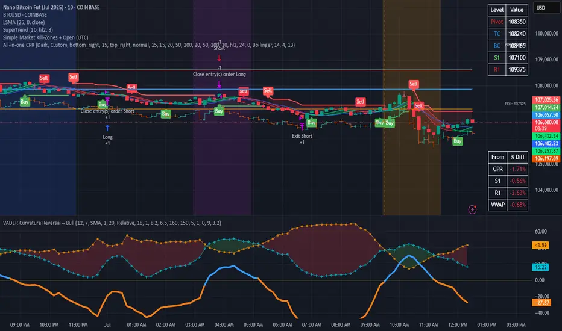The width and height of the screenshot is (562, 331).
Task: Click the Close entry(s) order Short label
Action: pos(107,110)
